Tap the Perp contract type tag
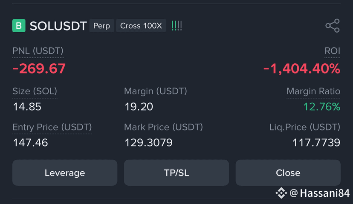Screen dimensions: 353x204 102,25
